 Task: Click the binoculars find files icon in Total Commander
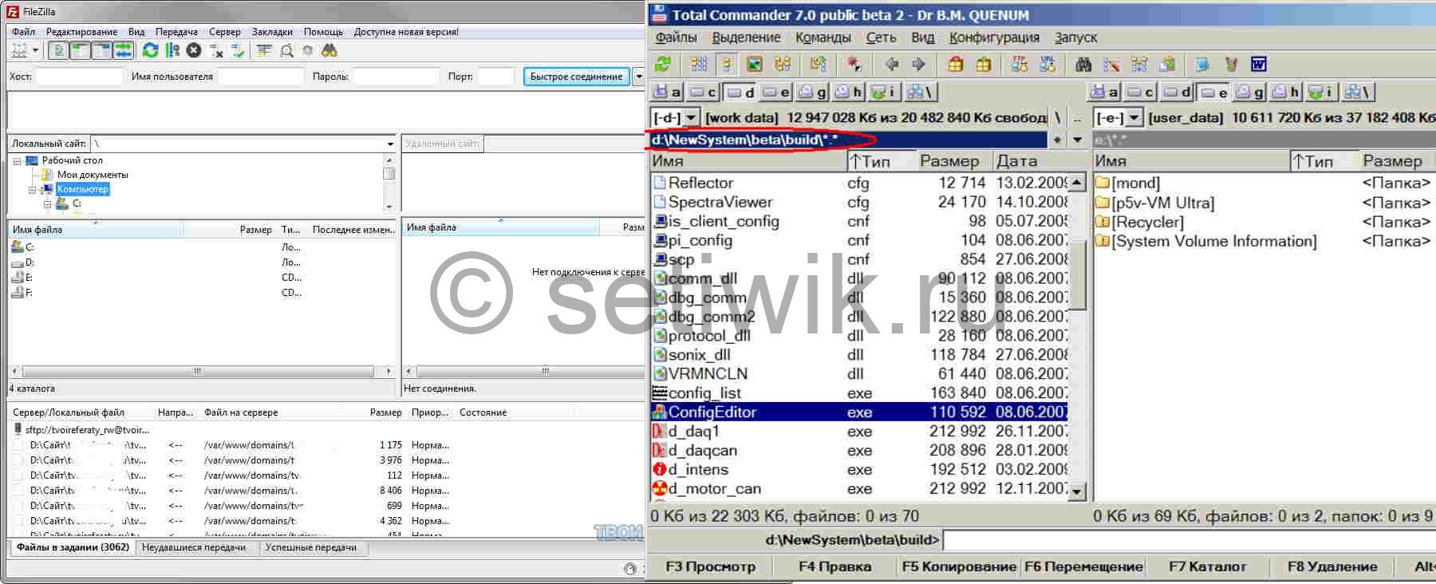(x=1083, y=65)
